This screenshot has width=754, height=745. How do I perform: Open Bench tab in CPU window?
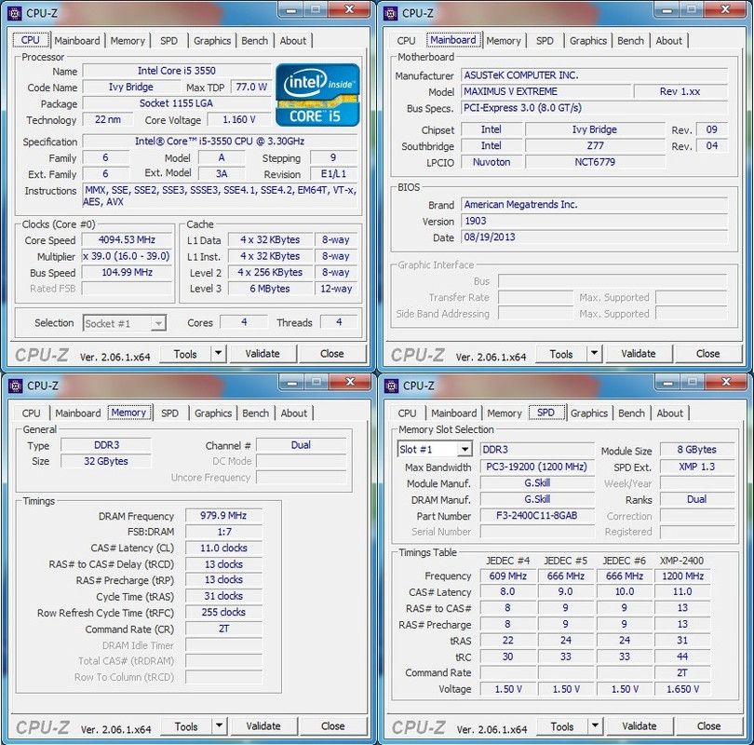pyautogui.click(x=255, y=41)
